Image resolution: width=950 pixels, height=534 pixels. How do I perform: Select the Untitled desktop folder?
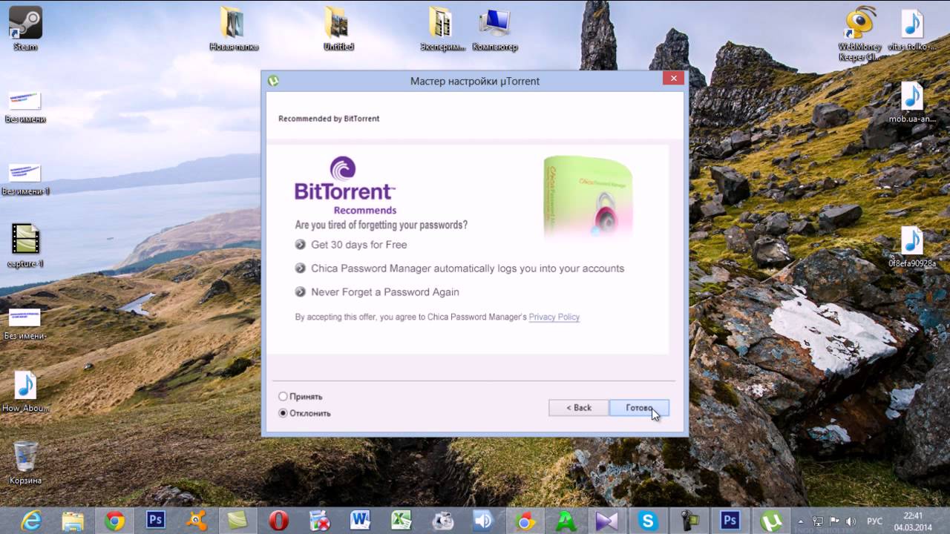[x=338, y=28]
